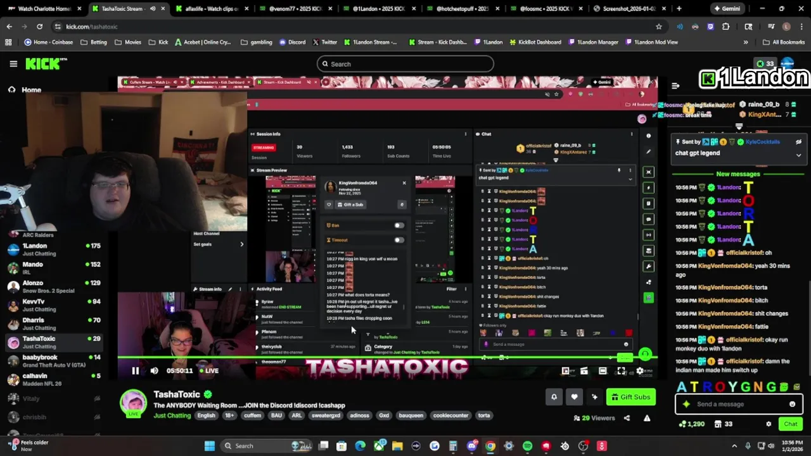Open the Chrome extensions puzzle icon

(726, 27)
